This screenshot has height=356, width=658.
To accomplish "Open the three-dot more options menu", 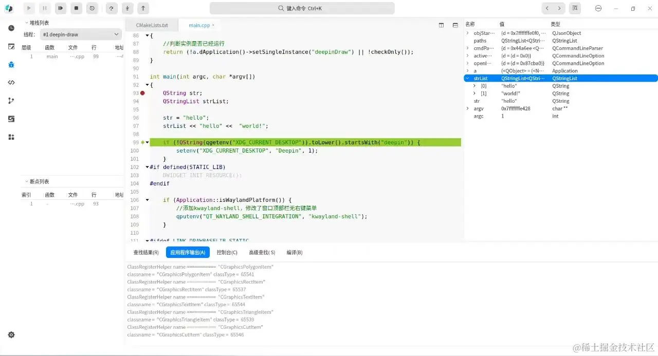I will 598,8.
